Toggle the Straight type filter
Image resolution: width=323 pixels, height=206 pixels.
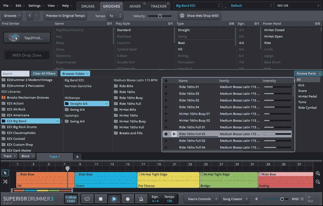pyautogui.click(x=184, y=30)
